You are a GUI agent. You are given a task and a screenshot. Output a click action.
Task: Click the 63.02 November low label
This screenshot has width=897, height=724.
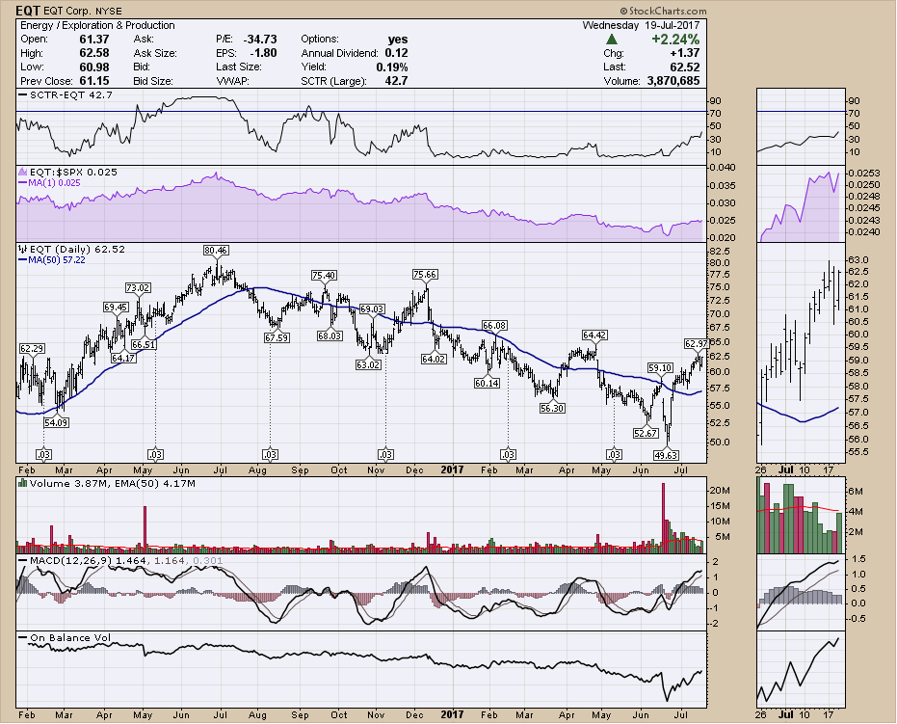368,364
